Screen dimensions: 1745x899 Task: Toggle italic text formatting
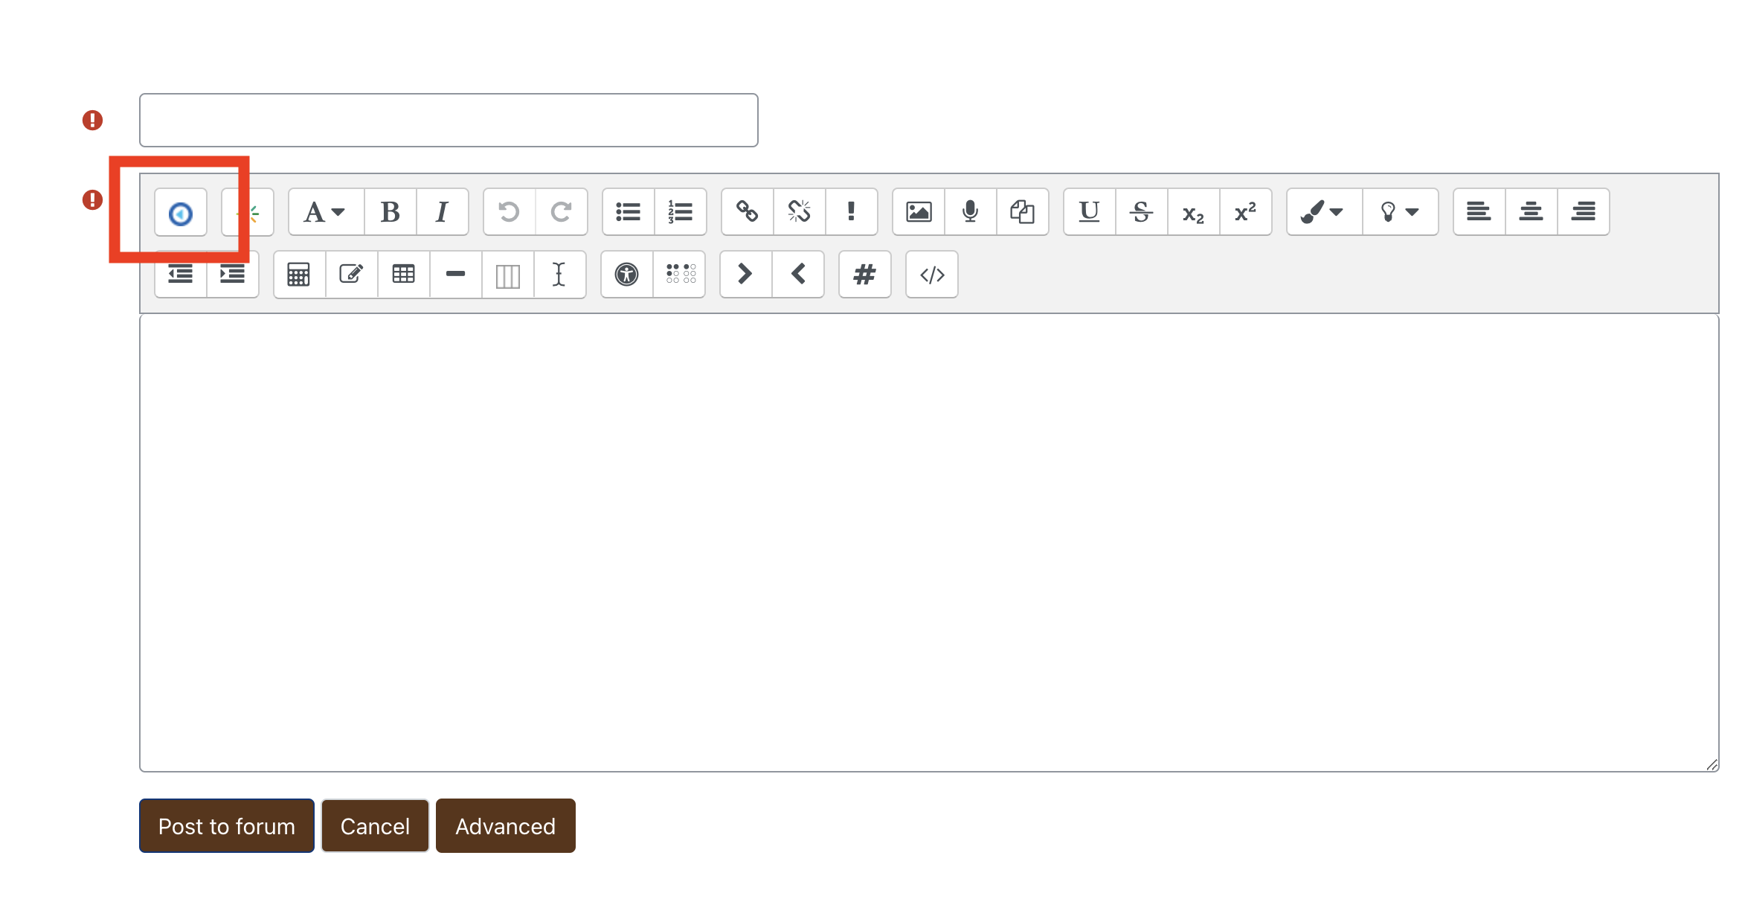[441, 210]
